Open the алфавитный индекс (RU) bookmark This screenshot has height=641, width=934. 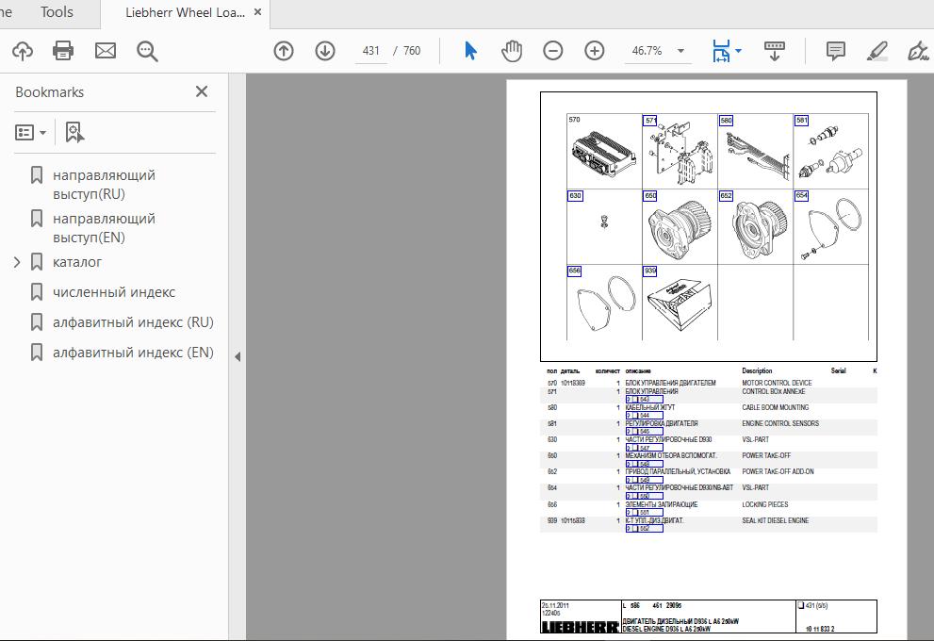(133, 322)
